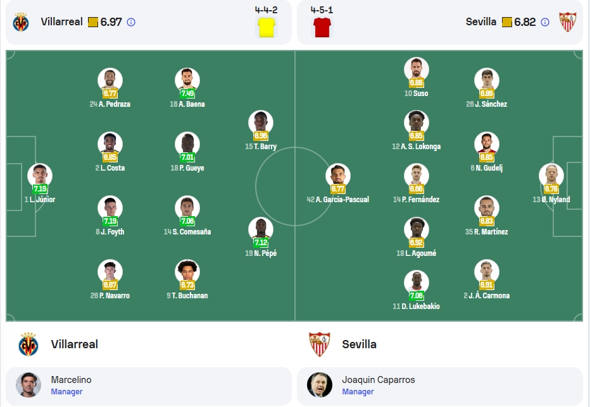This screenshot has width=590, height=407.
Task: Click the Sevilla crest in the top-right header
Action: click(568, 22)
